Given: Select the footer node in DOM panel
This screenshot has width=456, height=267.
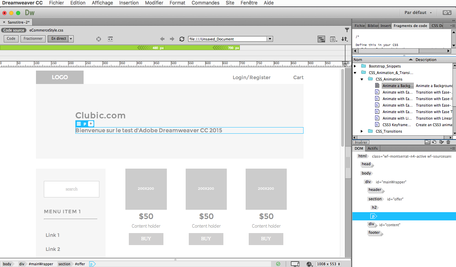Looking at the screenshot, I should point(374,233).
